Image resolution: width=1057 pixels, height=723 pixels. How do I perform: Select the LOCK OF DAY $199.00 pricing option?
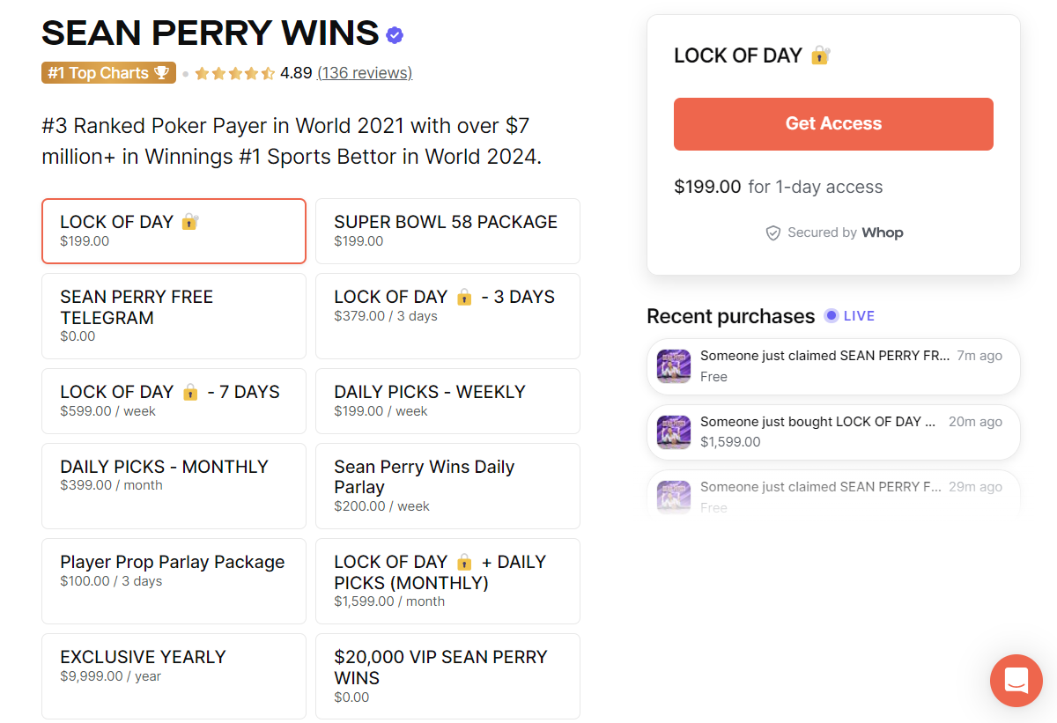coord(174,231)
